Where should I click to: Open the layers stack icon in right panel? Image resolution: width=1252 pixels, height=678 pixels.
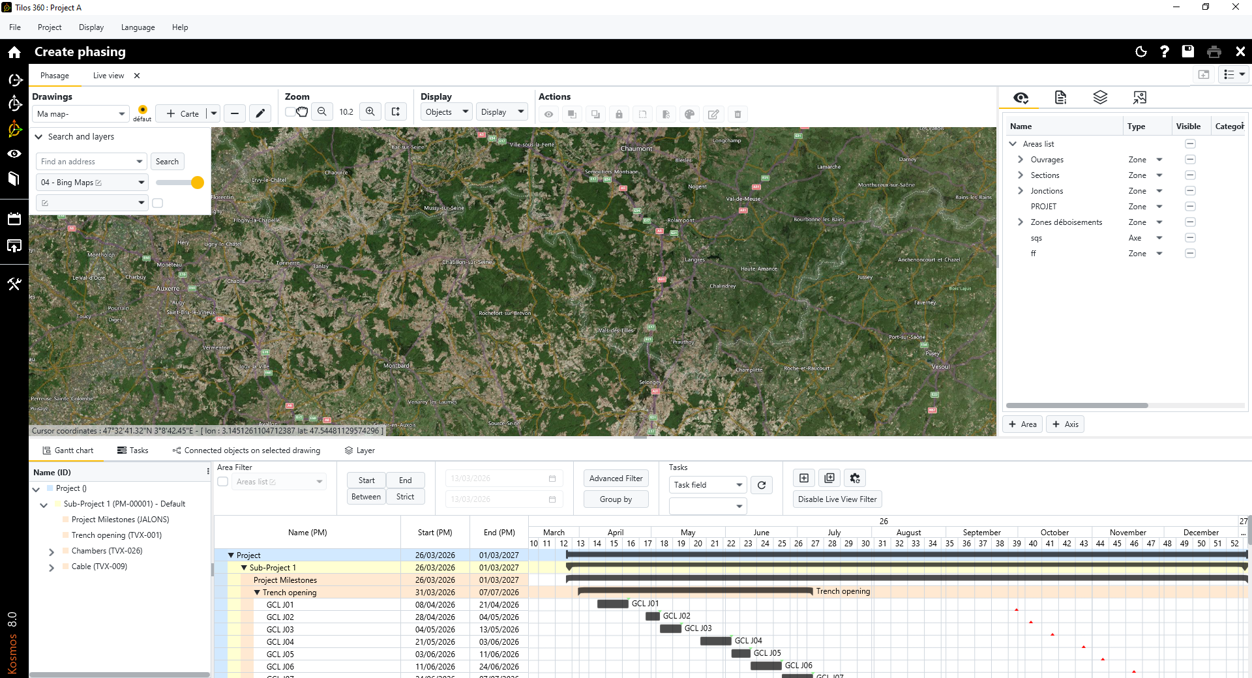coord(1100,98)
